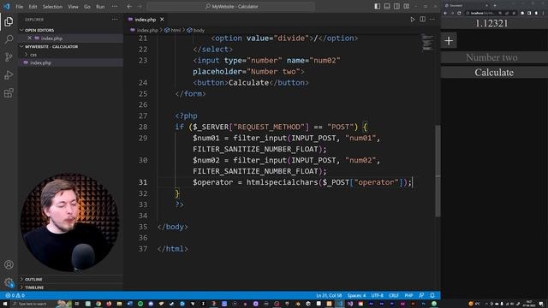Select the index.php editor tab
This screenshot has height=308, width=548.
145,20
